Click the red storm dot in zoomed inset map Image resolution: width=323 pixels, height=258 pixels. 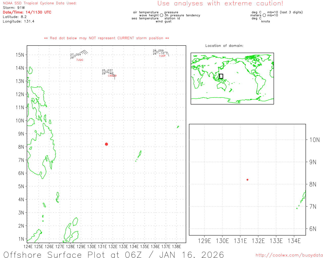248,180
